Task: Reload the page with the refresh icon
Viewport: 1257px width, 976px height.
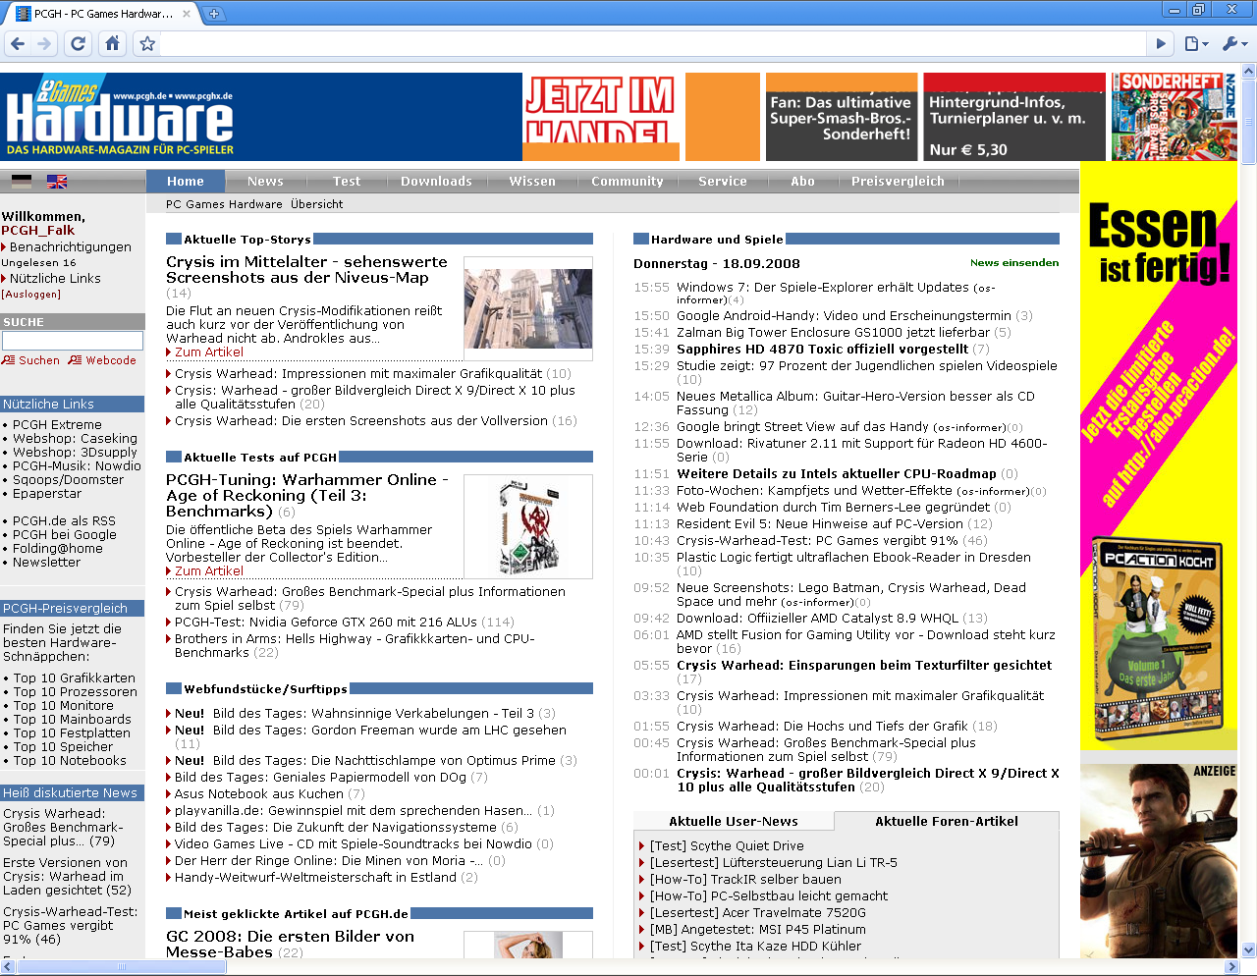Action: (79, 43)
